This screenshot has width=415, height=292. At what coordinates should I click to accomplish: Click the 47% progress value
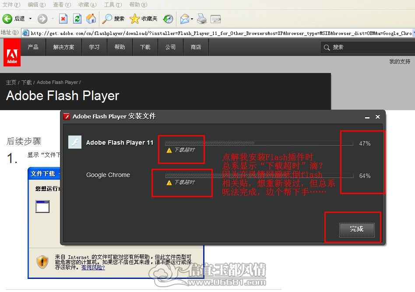point(365,143)
